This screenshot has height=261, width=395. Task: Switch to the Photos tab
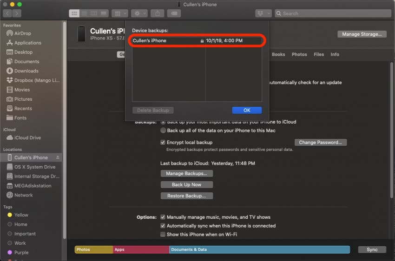click(299, 54)
